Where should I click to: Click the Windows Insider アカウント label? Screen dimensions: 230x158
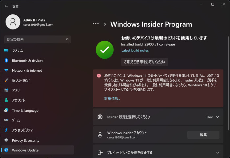coord(127,133)
